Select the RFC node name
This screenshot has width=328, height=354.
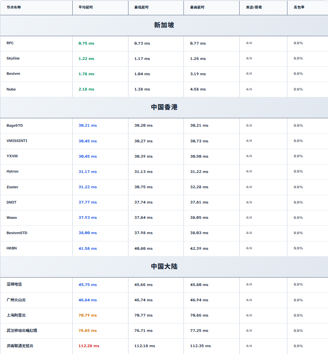click(x=10, y=43)
